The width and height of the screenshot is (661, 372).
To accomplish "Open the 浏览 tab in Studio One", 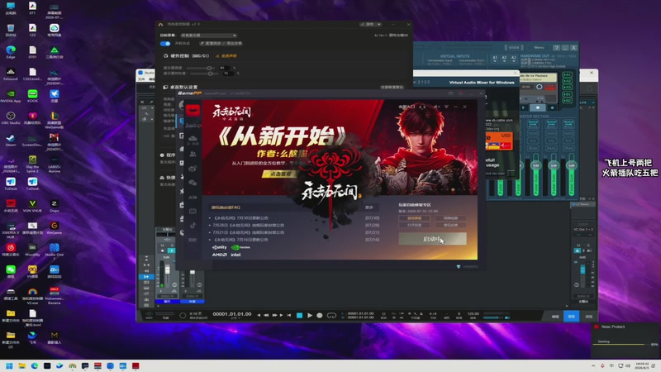I will coord(588,317).
